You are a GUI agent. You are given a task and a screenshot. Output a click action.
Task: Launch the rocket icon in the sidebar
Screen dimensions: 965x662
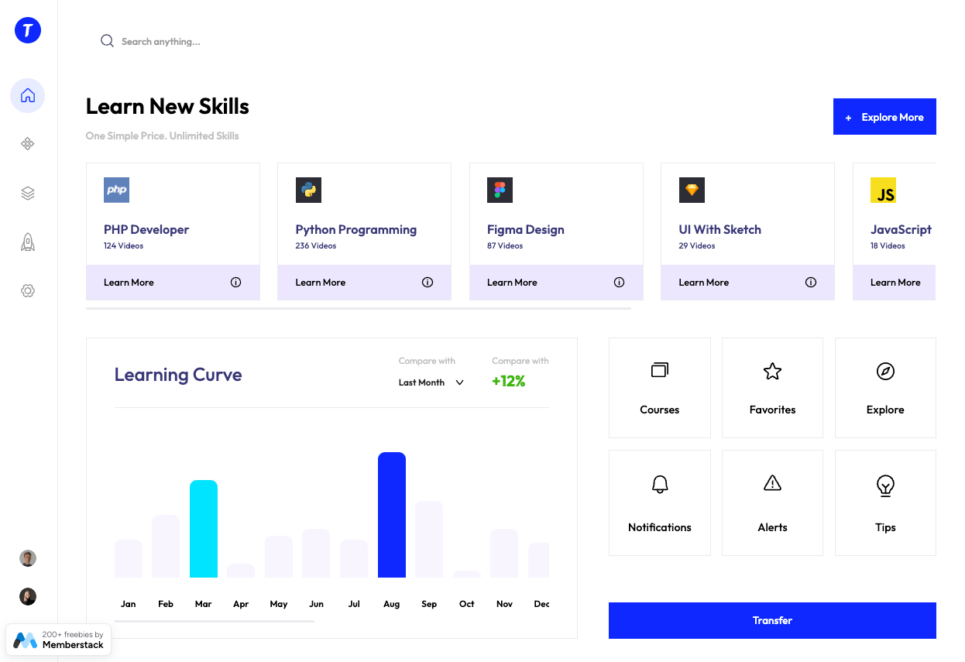[27, 242]
